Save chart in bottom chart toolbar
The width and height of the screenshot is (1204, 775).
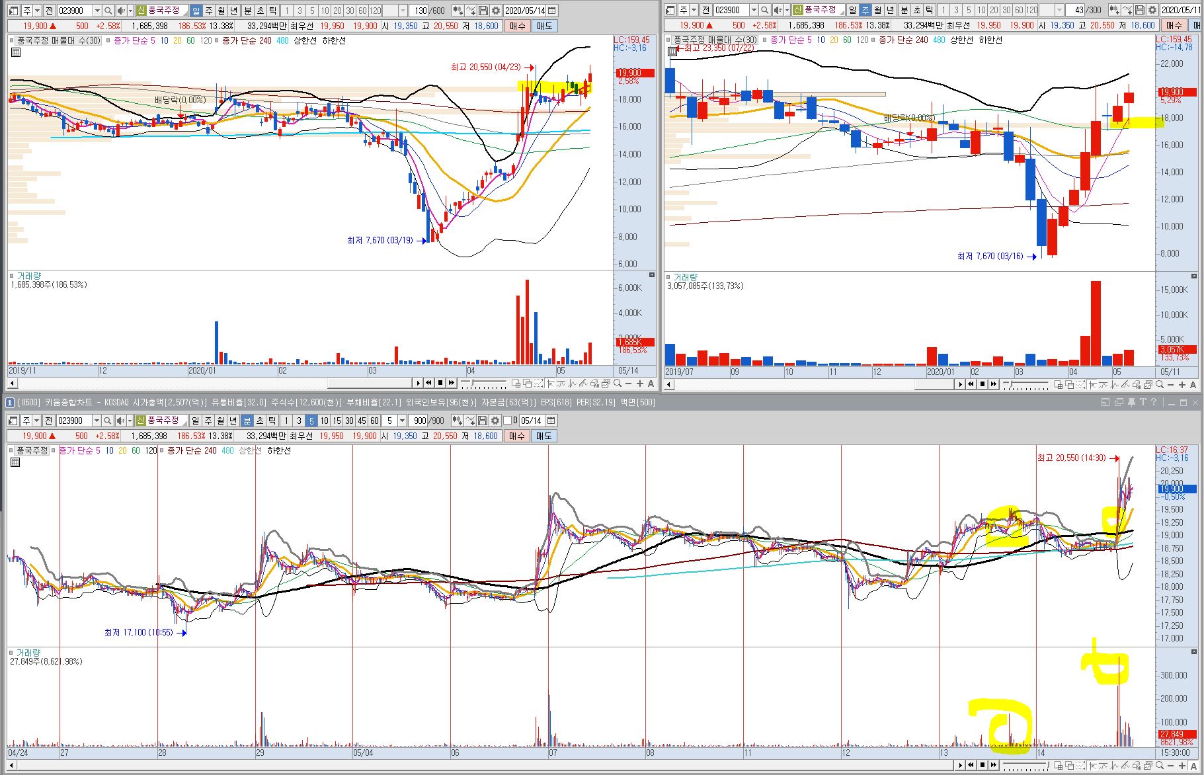pyautogui.click(x=483, y=421)
